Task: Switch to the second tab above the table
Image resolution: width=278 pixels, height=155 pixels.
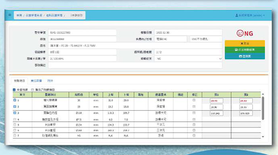Action: click(x=36, y=81)
